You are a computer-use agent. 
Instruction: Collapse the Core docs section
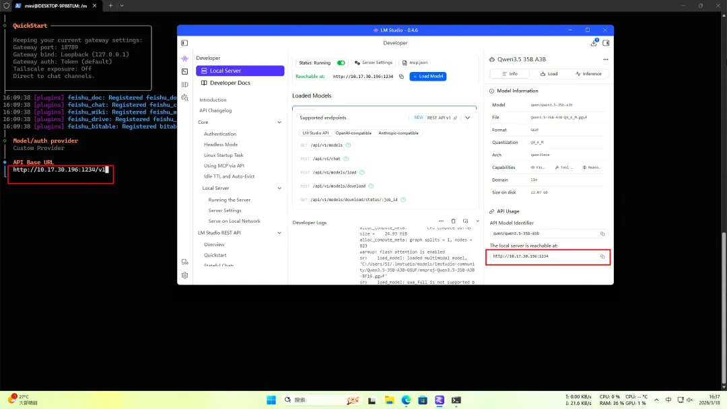point(279,122)
